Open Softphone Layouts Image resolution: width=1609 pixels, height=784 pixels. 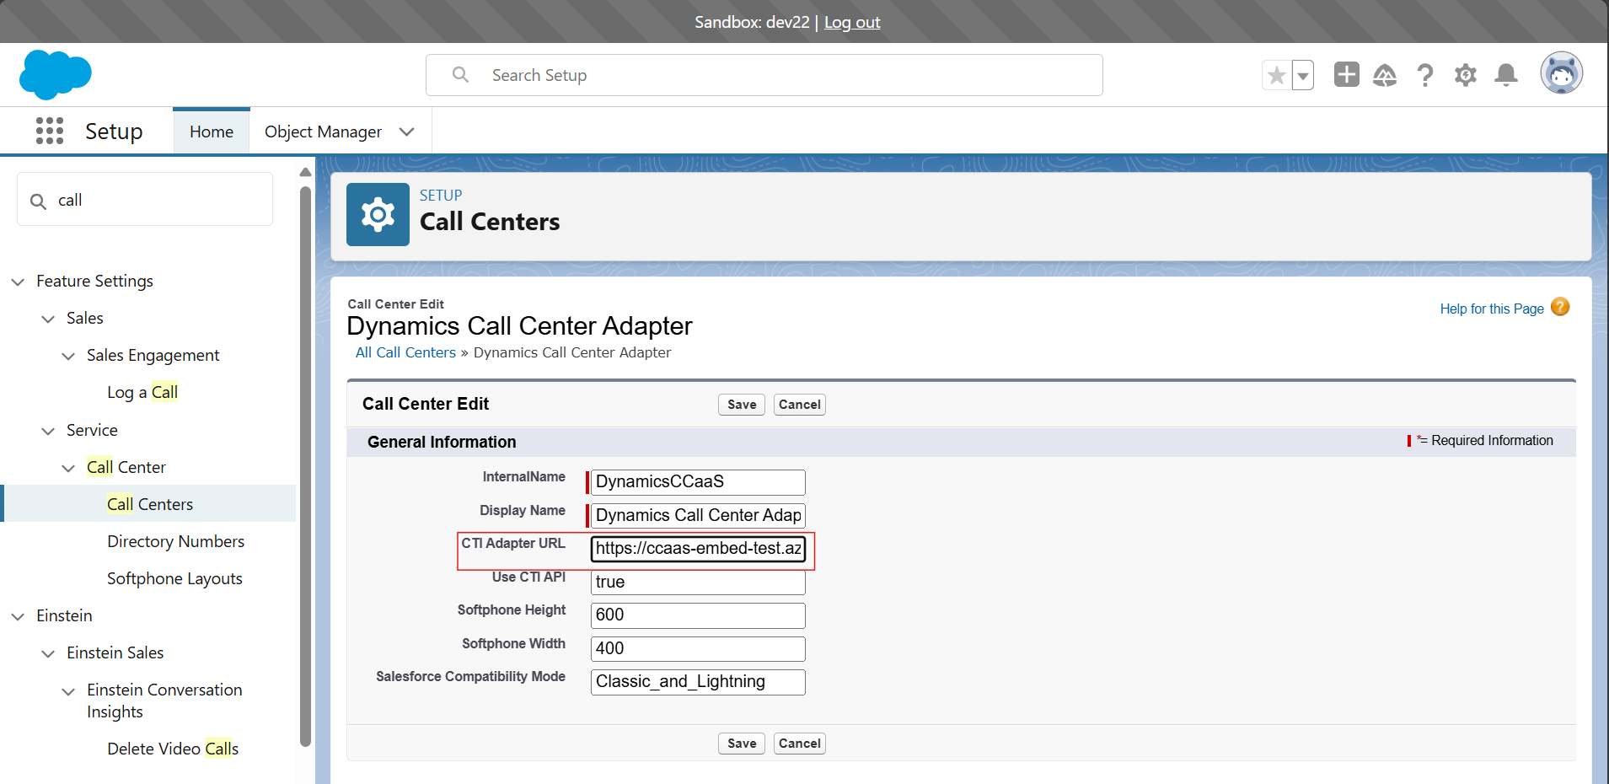(174, 578)
